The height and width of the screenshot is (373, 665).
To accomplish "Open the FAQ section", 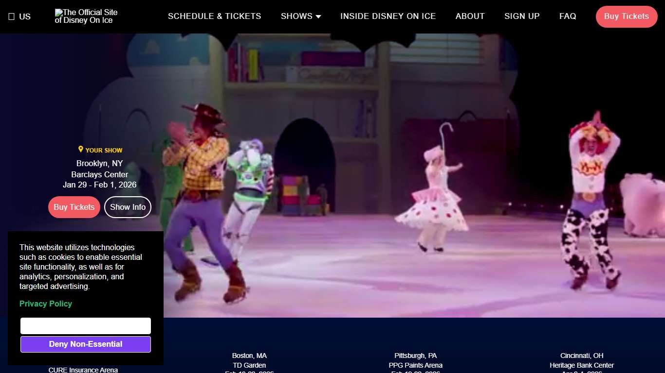I will click(x=568, y=16).
